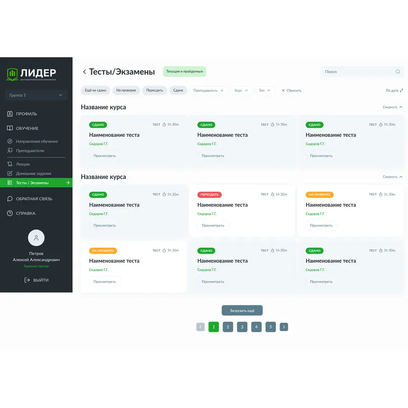Collapse the first course section with Свернуть
This screenshot has height=408, width=408.
(x=392, y=107)
